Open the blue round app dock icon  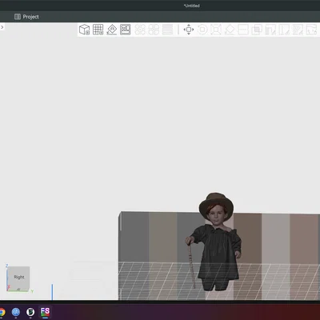pos(16,311)
